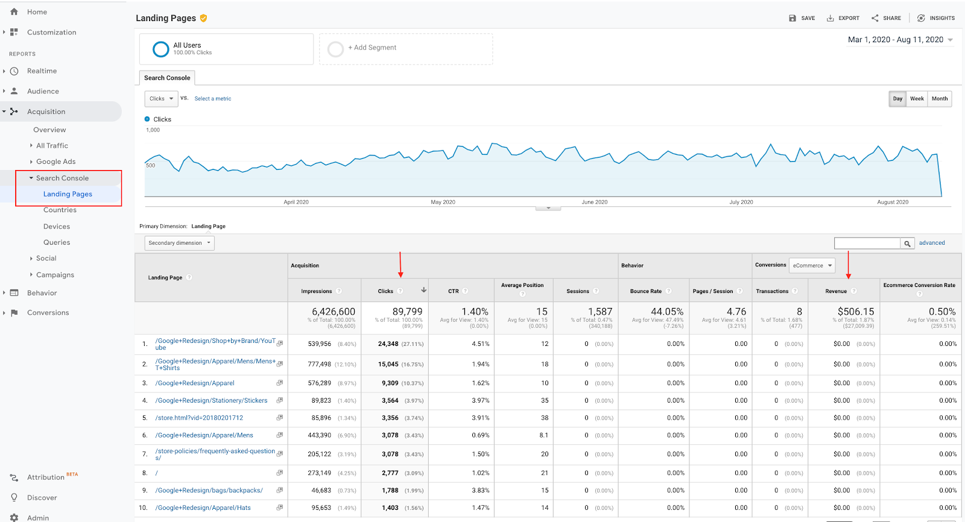Open the Queries report in sidebar
This screenshot has height=522, width=965.
point(57,242)
